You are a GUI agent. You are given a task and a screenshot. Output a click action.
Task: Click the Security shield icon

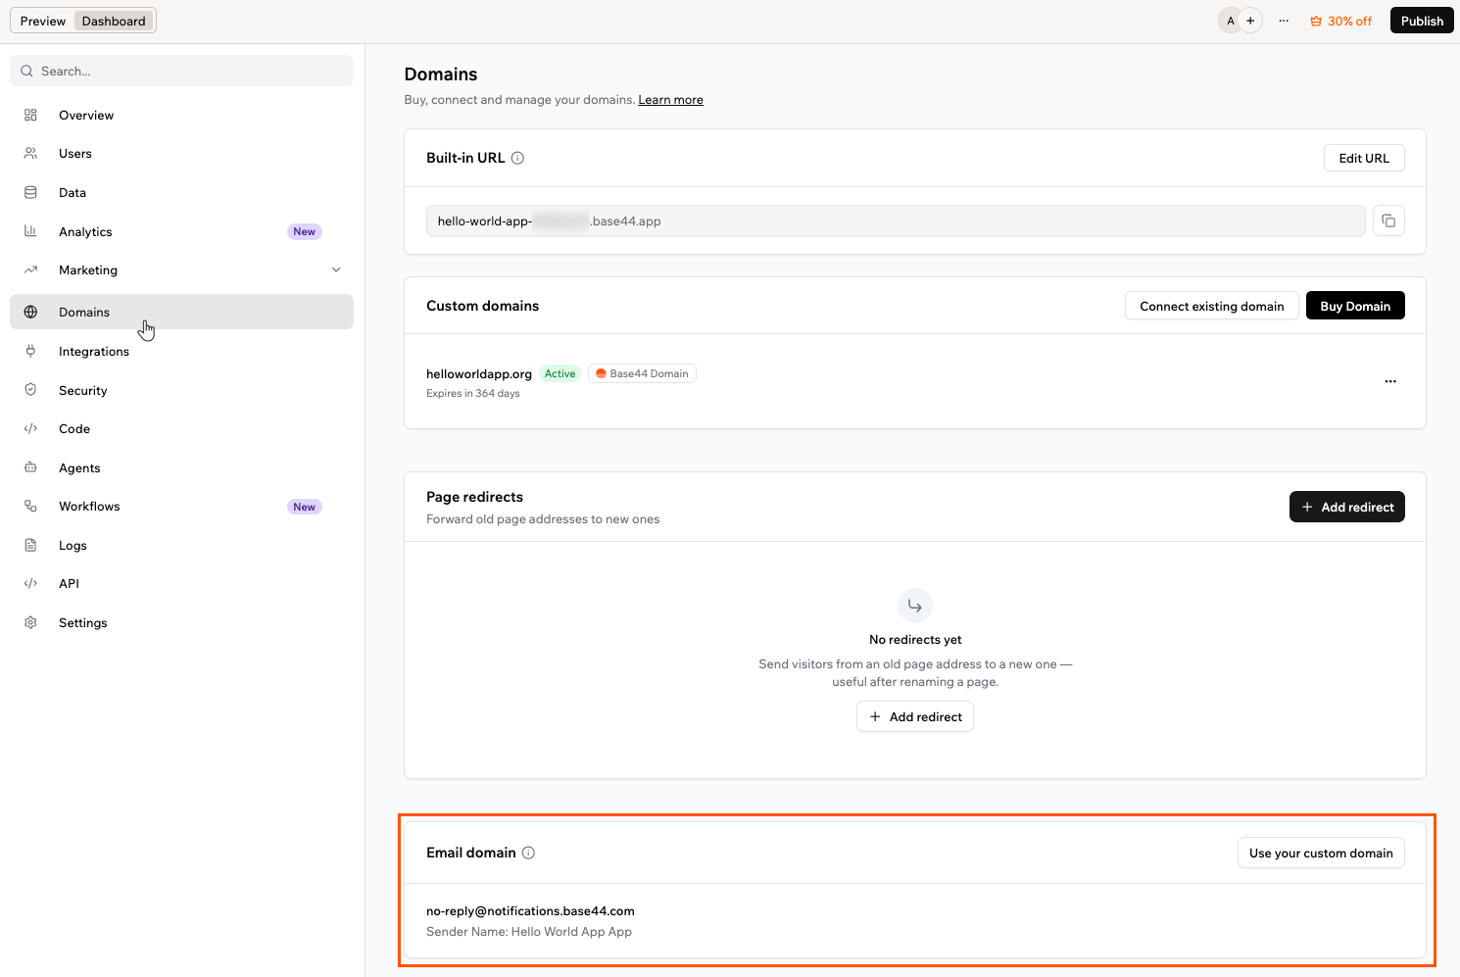tap(30, 390)
